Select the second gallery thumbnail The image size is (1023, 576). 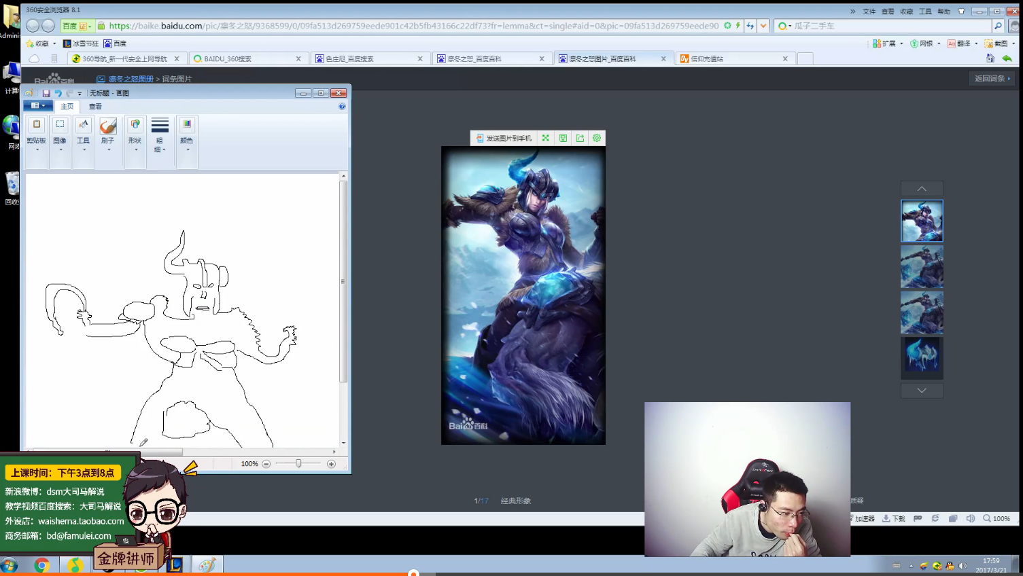[x=922, y=267]
